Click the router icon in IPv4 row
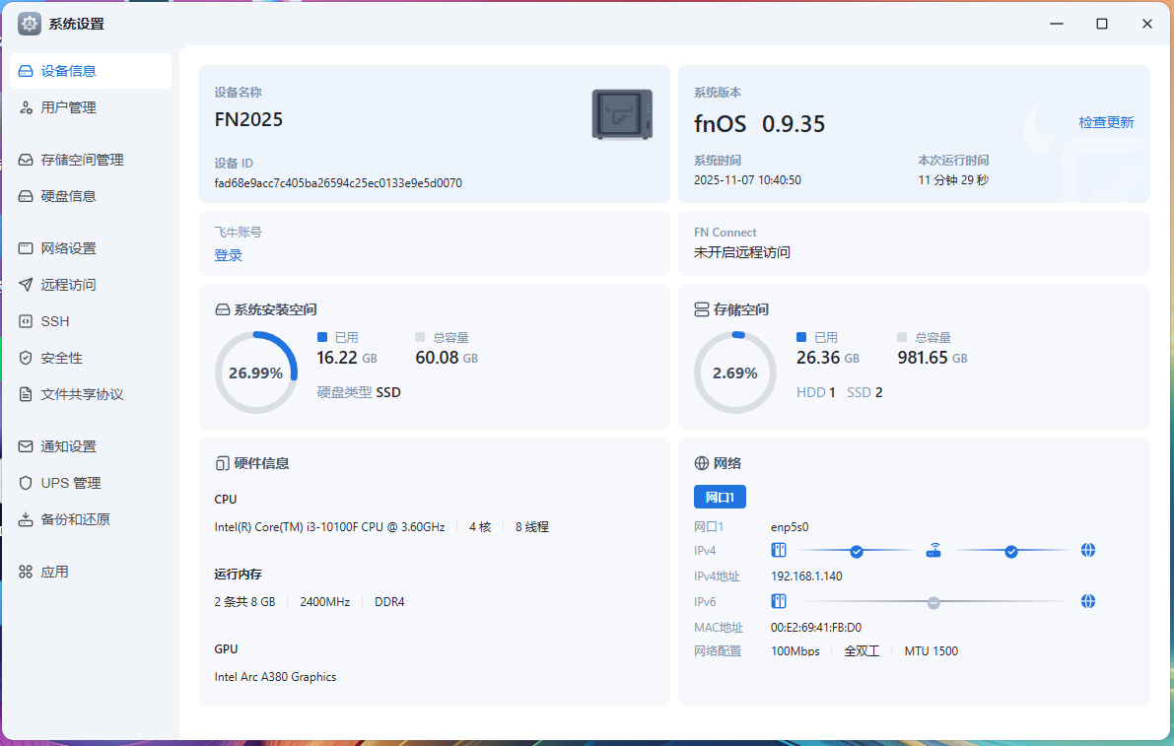1174x746 pixels. click(933, 551)
